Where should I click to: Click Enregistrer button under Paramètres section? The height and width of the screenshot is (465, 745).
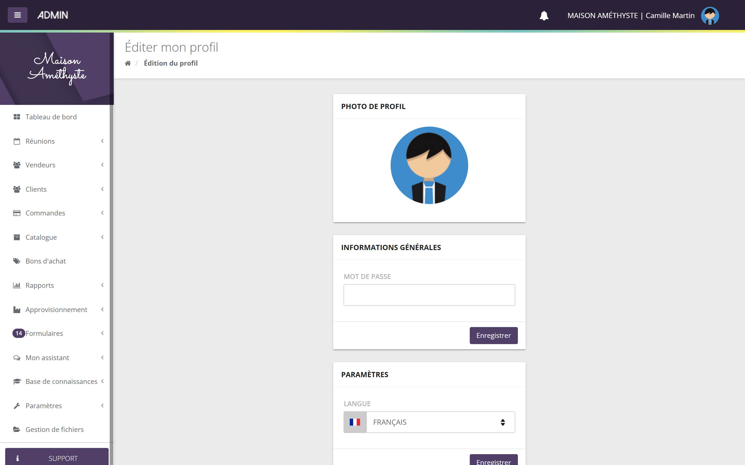[494, 460]
